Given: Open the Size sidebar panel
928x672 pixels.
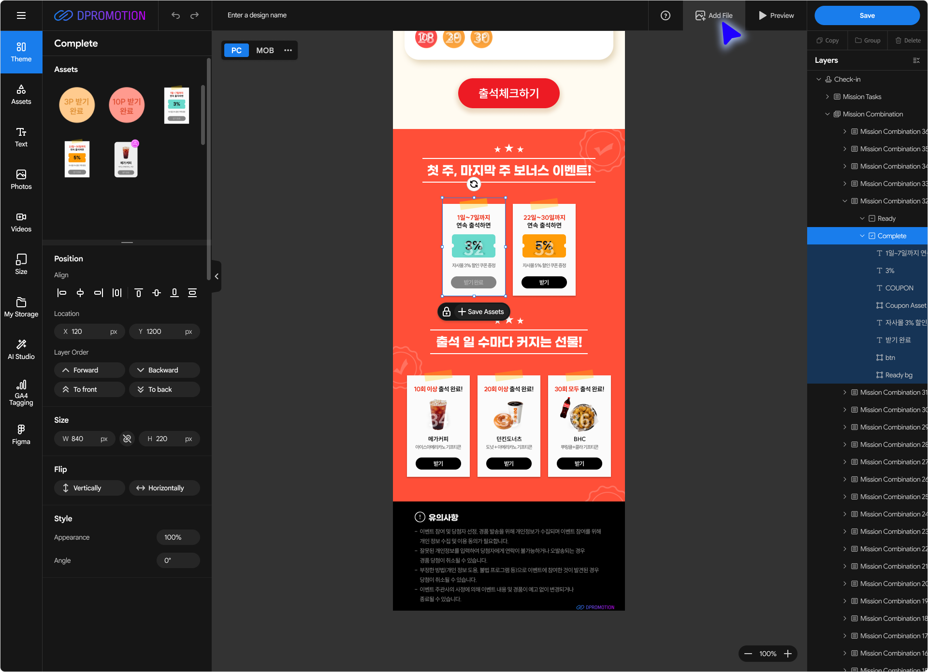Looking at the screenshot, I should (x=21, y=265).
